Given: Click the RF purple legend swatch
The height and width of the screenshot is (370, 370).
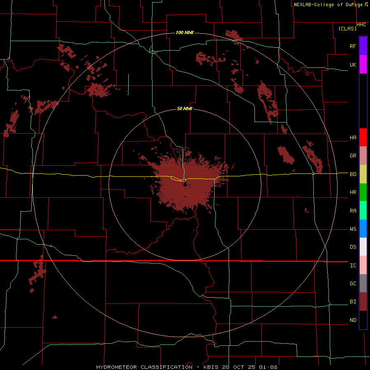Looking at the screenshot, I should (363, 46).
